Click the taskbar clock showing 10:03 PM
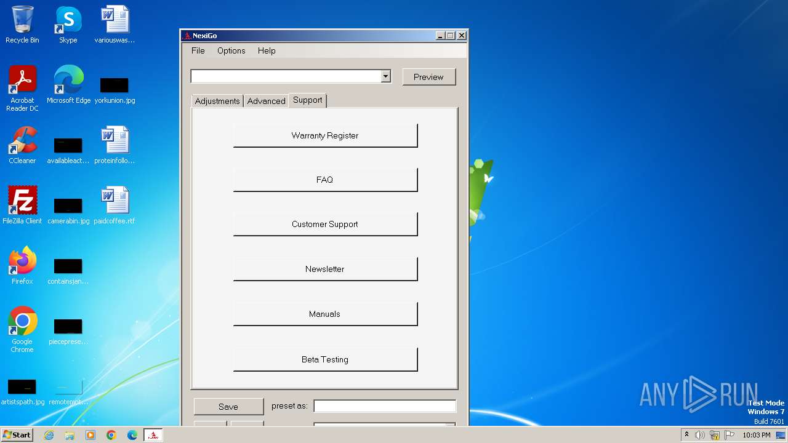Screen dimensions: 788x443 756,435
